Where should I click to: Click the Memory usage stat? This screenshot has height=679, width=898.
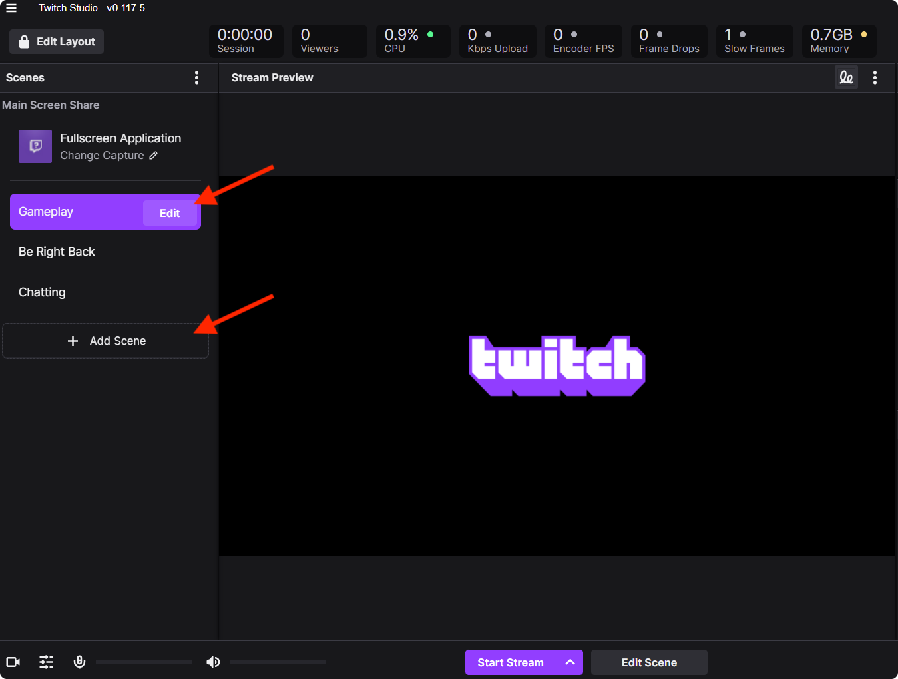pyautogui.click(x=839, y=41)
